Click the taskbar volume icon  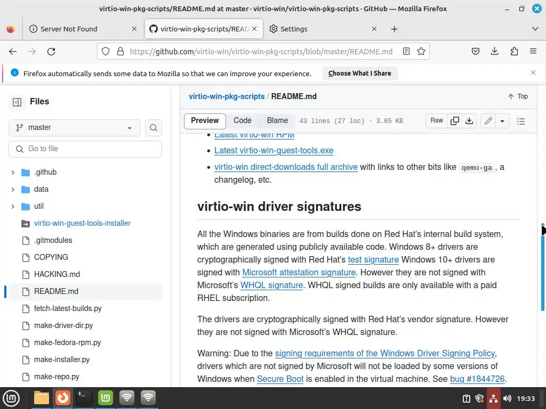click(x=508, y=398)
